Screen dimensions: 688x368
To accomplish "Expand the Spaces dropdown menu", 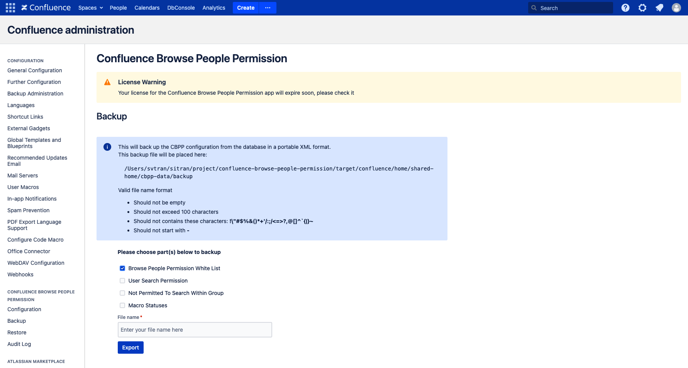I will tap(90, 8).
